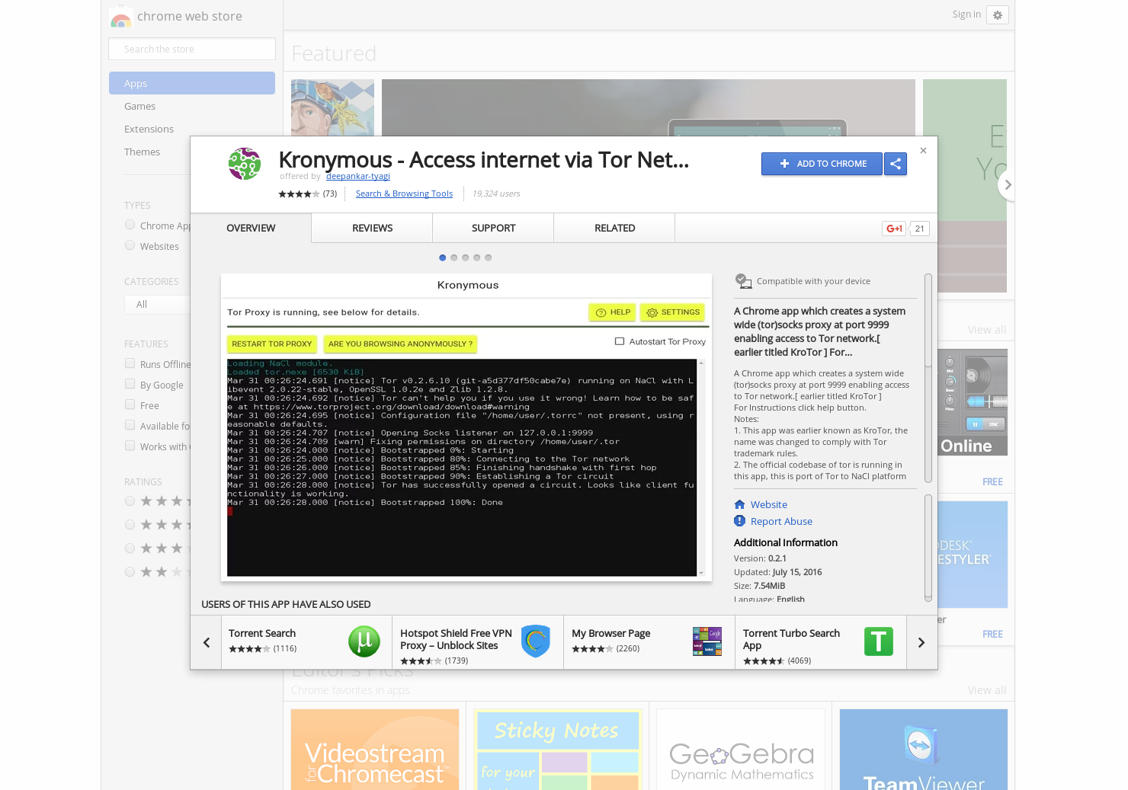Click the left chevron to see previous apps
This screenshot has width=1128, height=790.
point(206,642)
